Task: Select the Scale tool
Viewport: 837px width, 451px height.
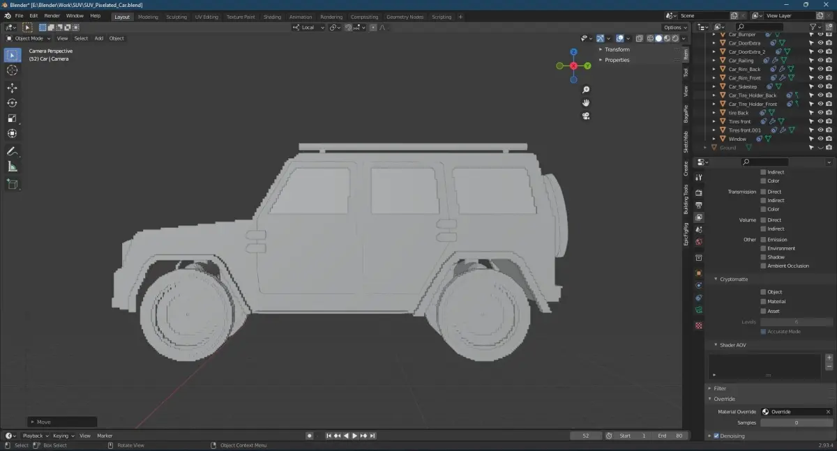Action: [x=12, y=119]
